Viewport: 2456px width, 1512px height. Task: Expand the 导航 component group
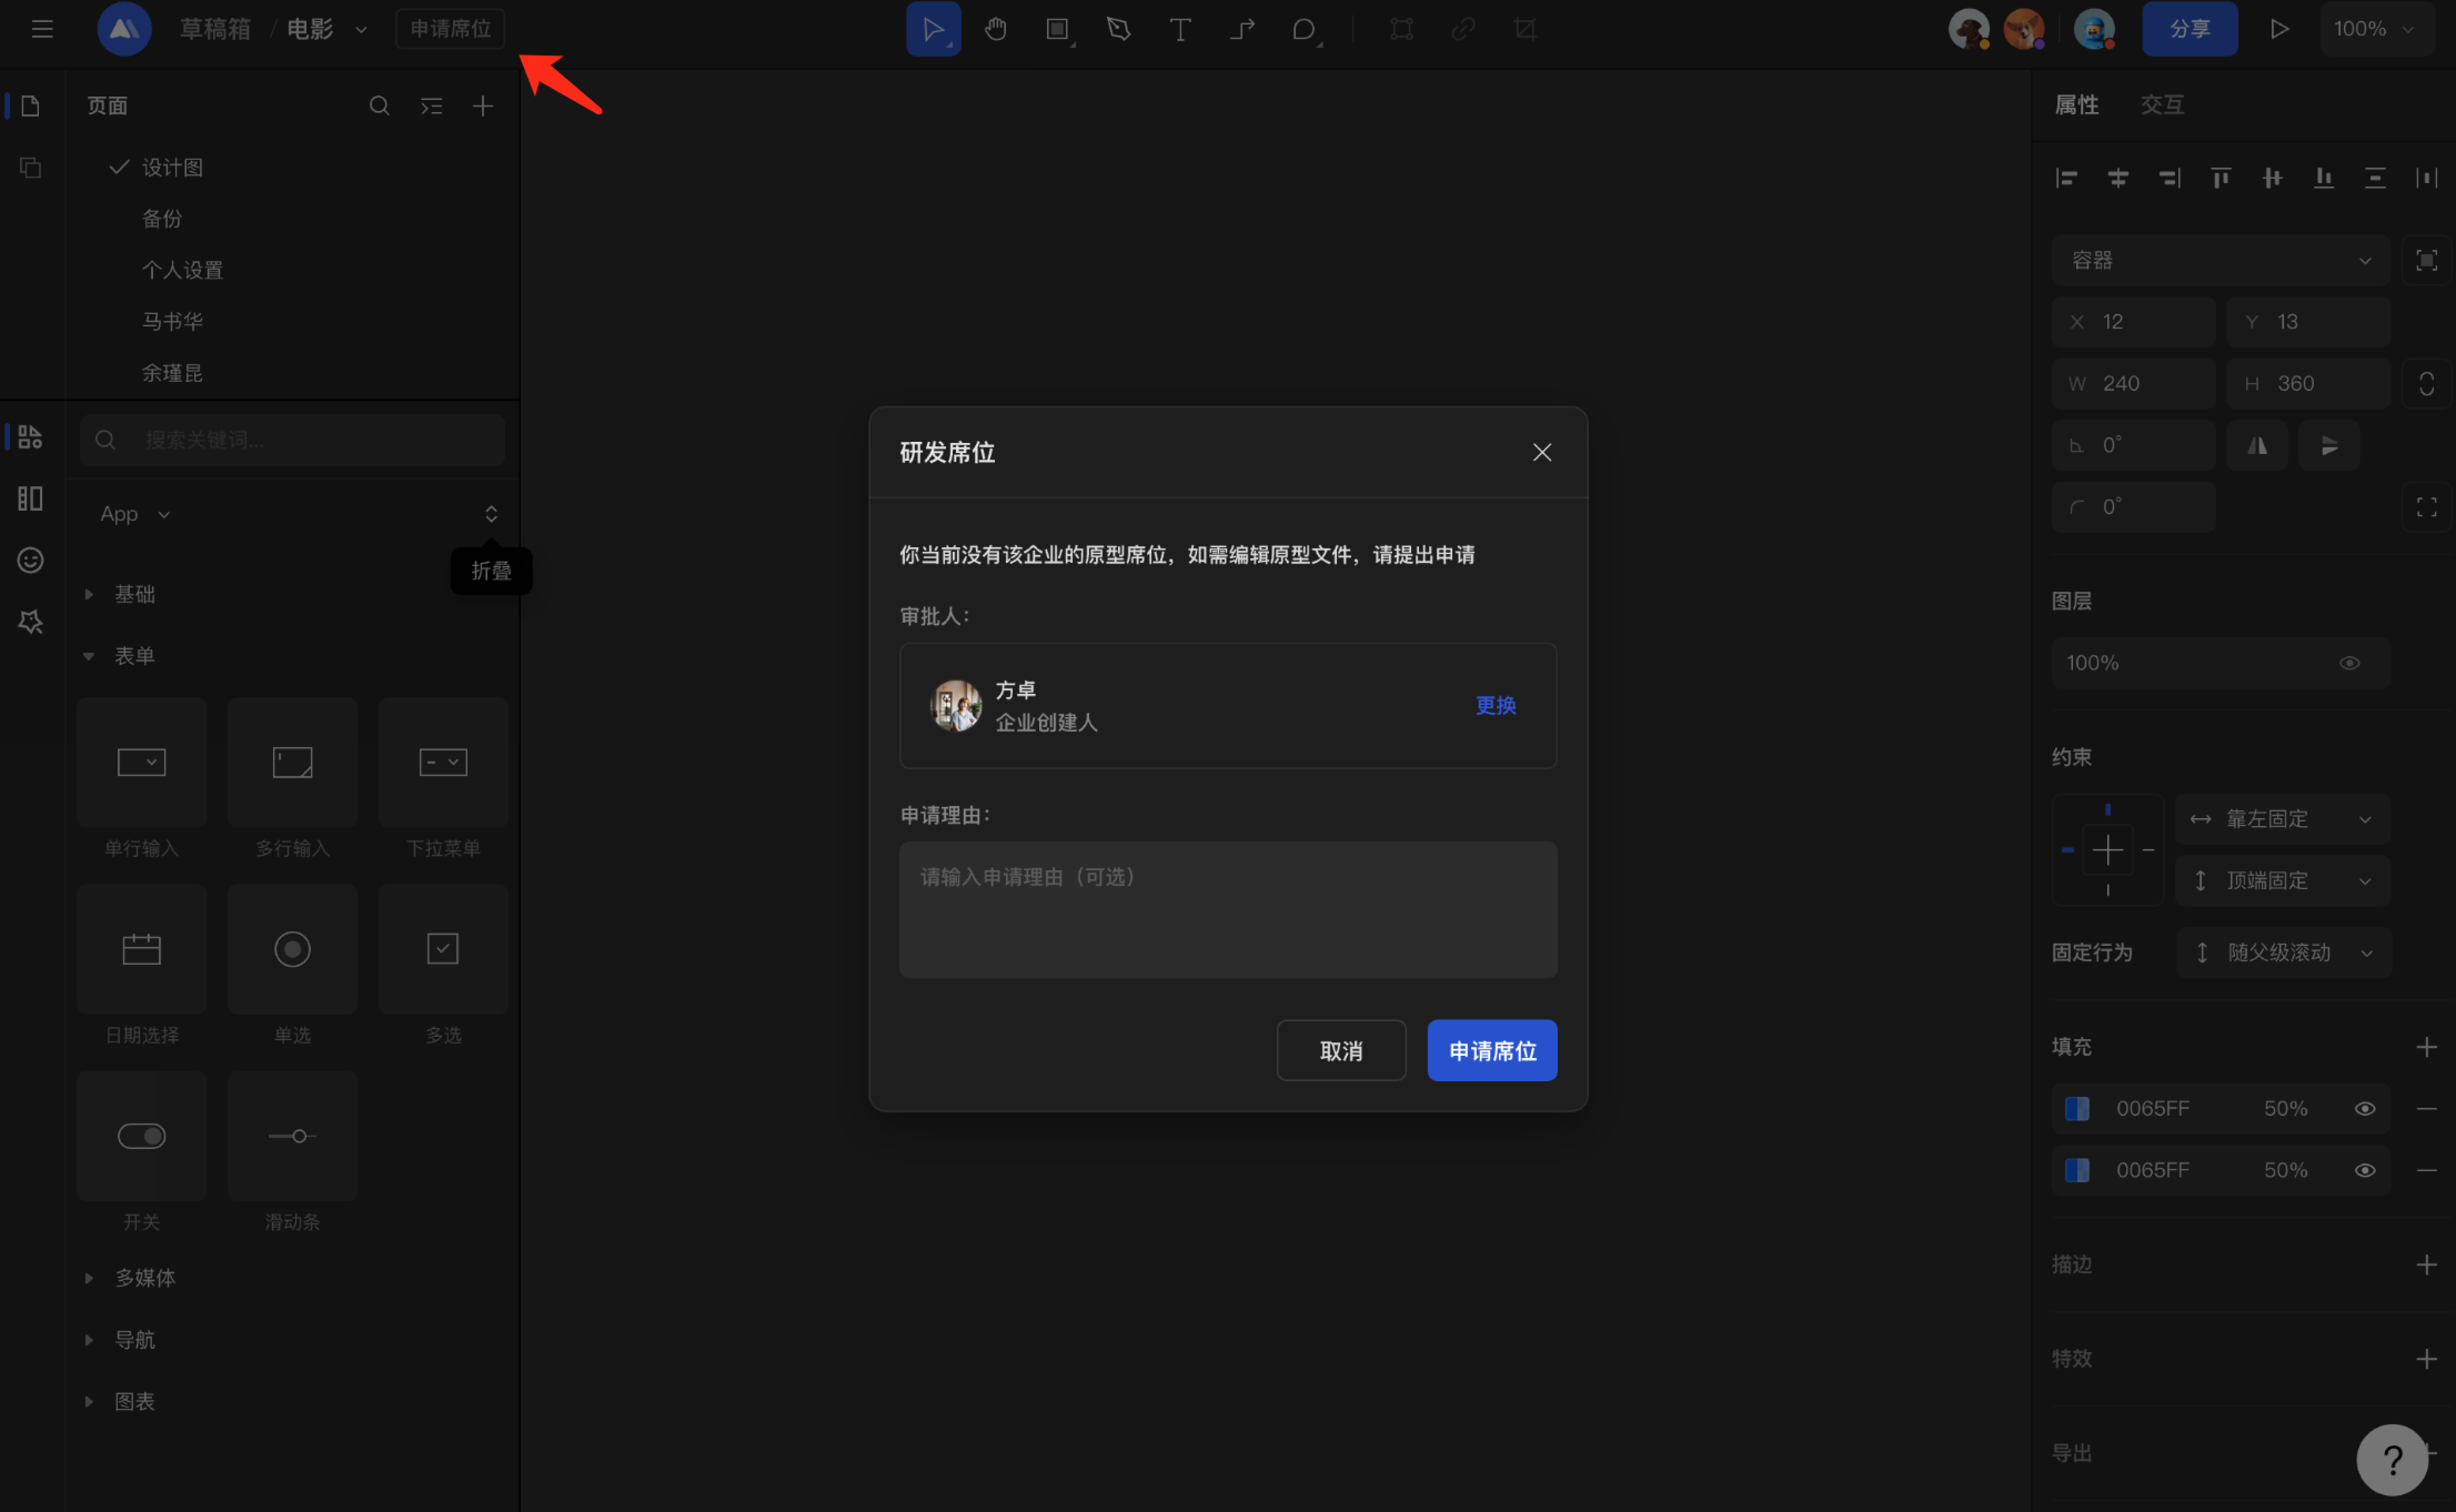(x=89, y=1340)
